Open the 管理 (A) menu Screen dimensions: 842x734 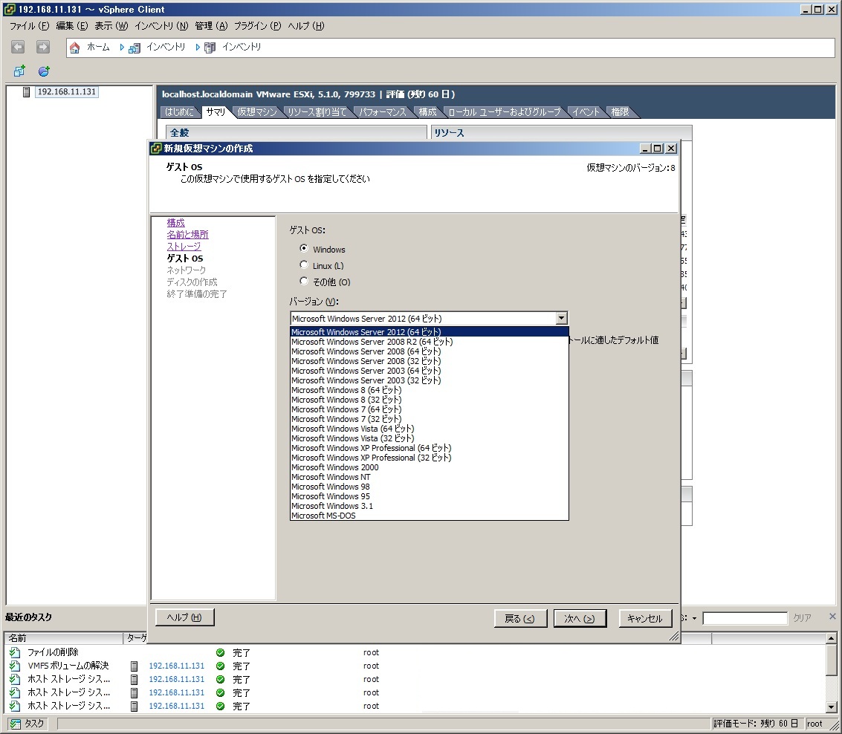[211, 26]
